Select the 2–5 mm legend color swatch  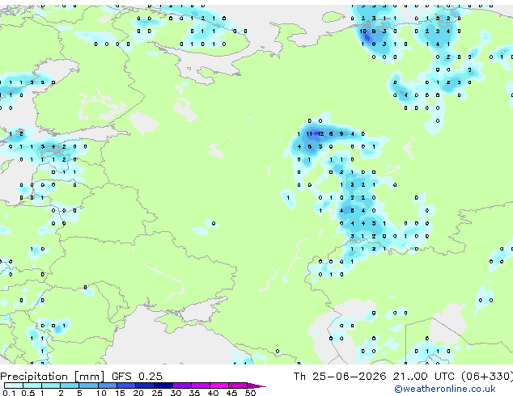[70, 385]
